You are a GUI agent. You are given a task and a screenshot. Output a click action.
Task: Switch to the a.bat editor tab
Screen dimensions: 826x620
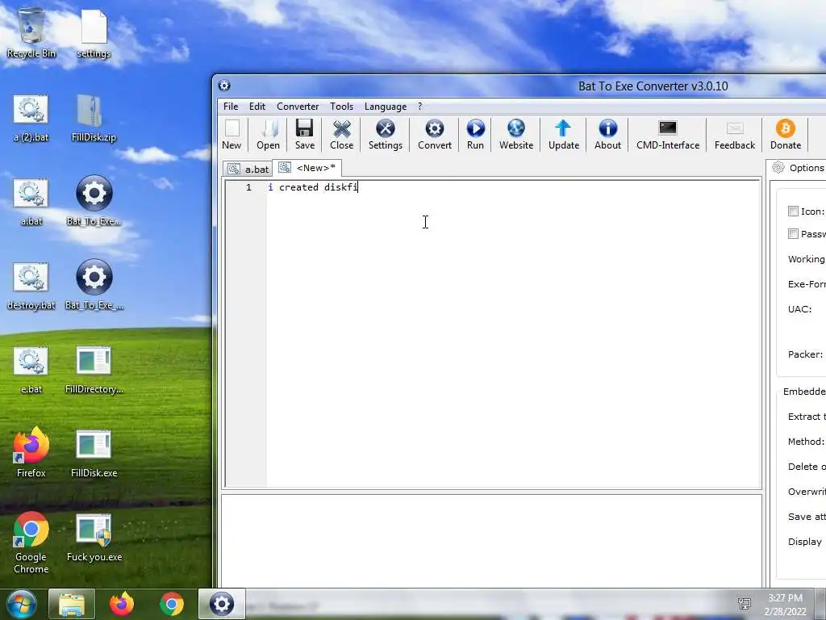[248, 169]
